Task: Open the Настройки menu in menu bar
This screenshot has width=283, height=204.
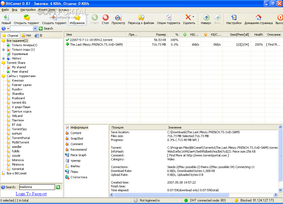Action: point(28,10)
